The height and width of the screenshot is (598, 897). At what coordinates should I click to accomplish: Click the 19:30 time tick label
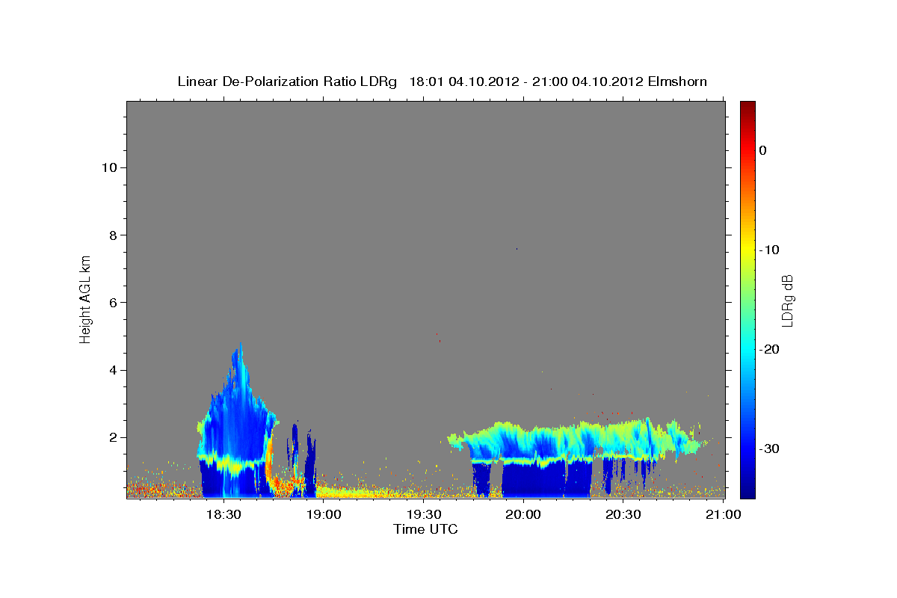(423, 514)
